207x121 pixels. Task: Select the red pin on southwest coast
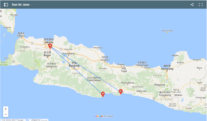pos(103,94)
